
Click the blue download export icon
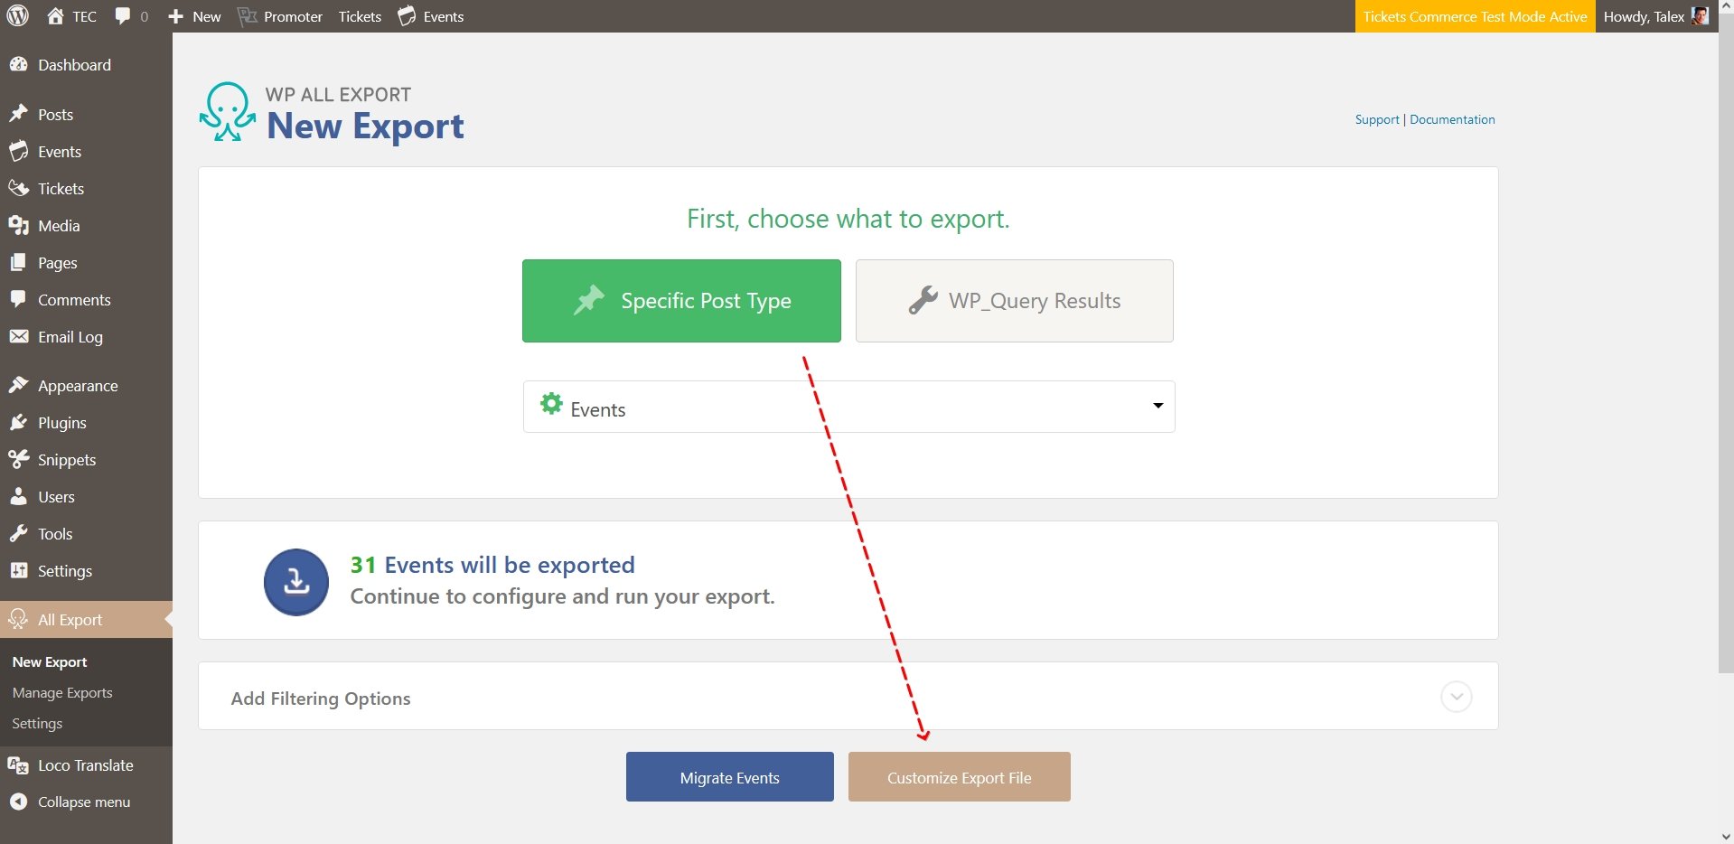coord(296,582)
